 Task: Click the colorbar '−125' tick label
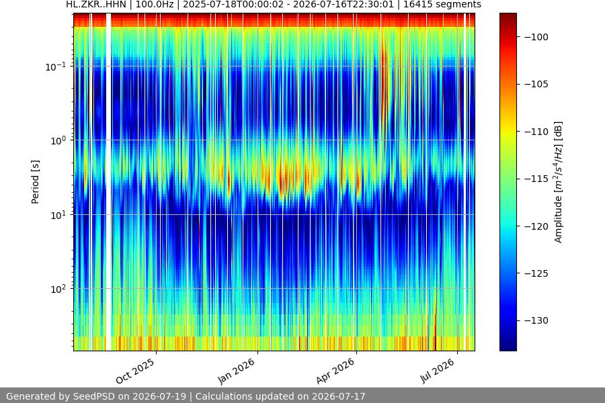[x=536, y=273]
